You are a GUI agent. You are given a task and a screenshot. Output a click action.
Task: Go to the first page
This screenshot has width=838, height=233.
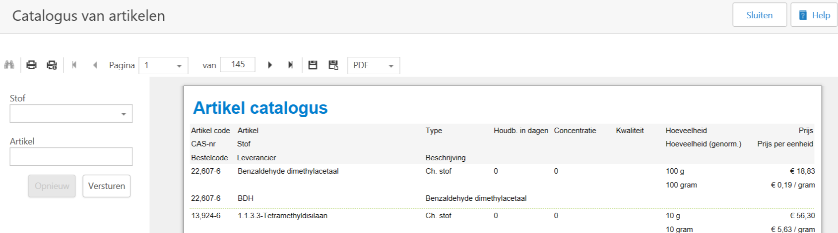point(74,65)
